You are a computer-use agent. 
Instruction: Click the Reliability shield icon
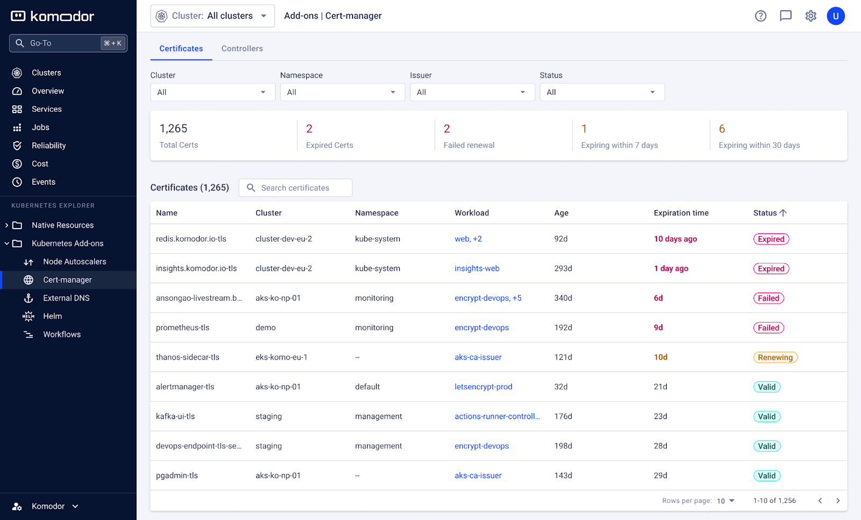17,146
